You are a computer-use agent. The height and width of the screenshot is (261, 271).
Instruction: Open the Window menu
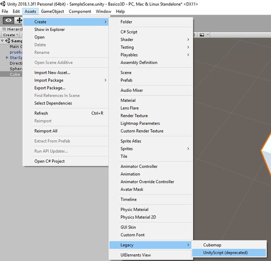(104, 11)
